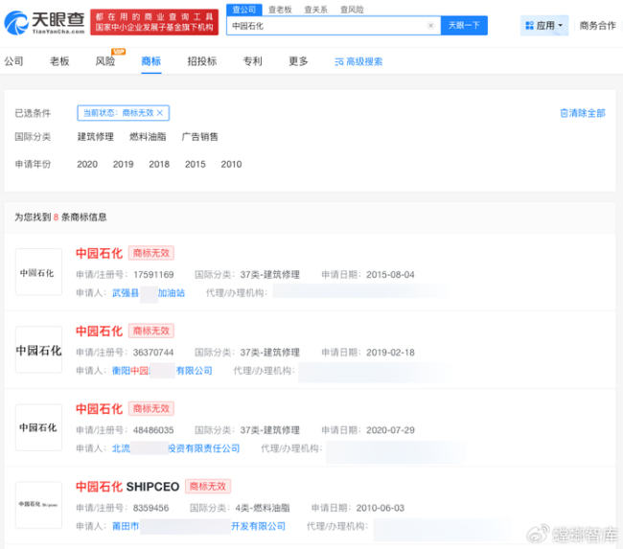Click the 天眼一下 search button

[464, 26]
